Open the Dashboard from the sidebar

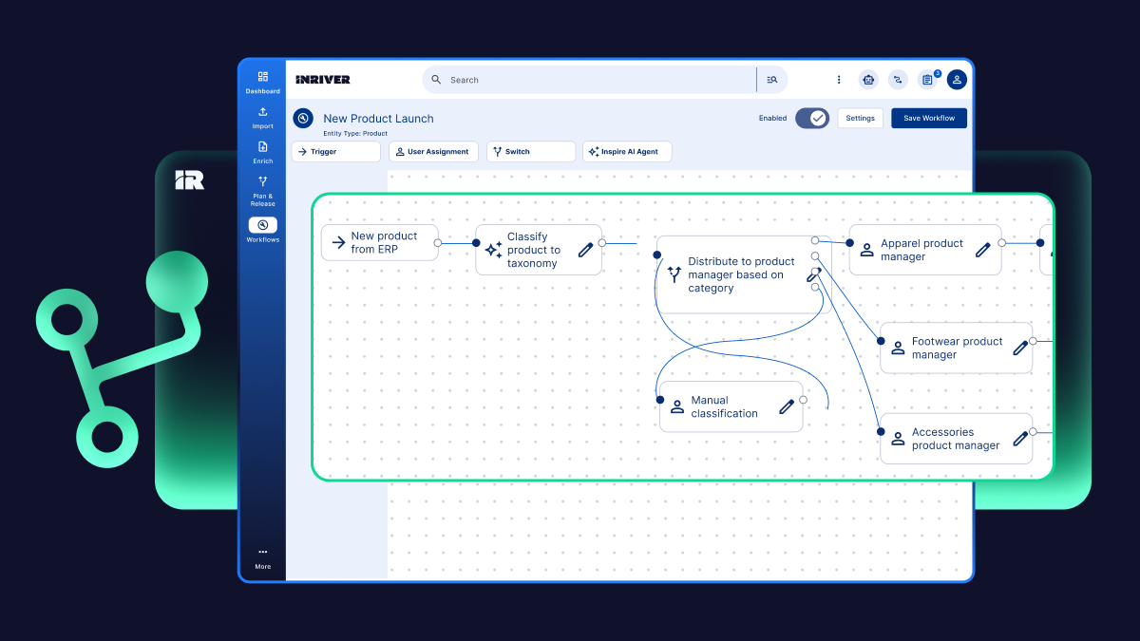[262, 83]
